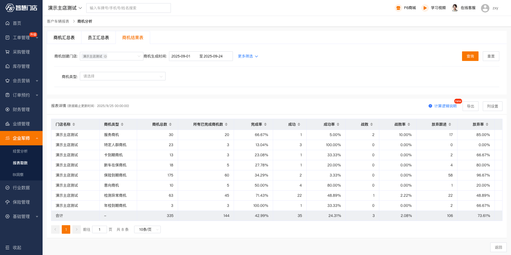511x255 pixels.
Task: Open the 计算逻辑说明 link
Action: click(446, 106)
